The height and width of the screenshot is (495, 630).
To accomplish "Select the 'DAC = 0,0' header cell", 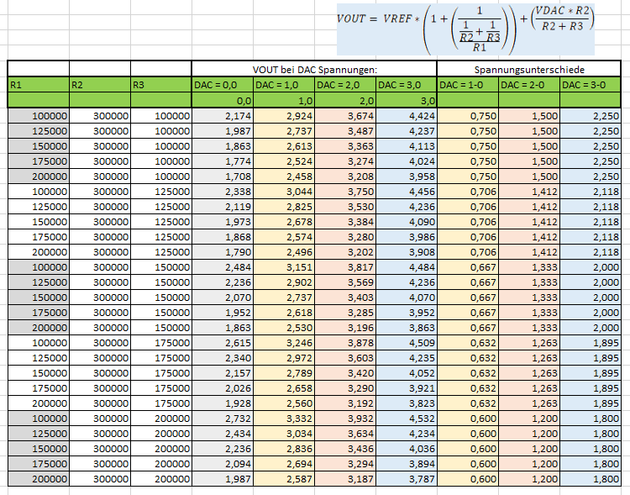I will [x=223, y=85].
